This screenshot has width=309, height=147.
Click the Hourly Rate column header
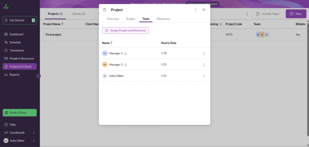coord(169,43)
